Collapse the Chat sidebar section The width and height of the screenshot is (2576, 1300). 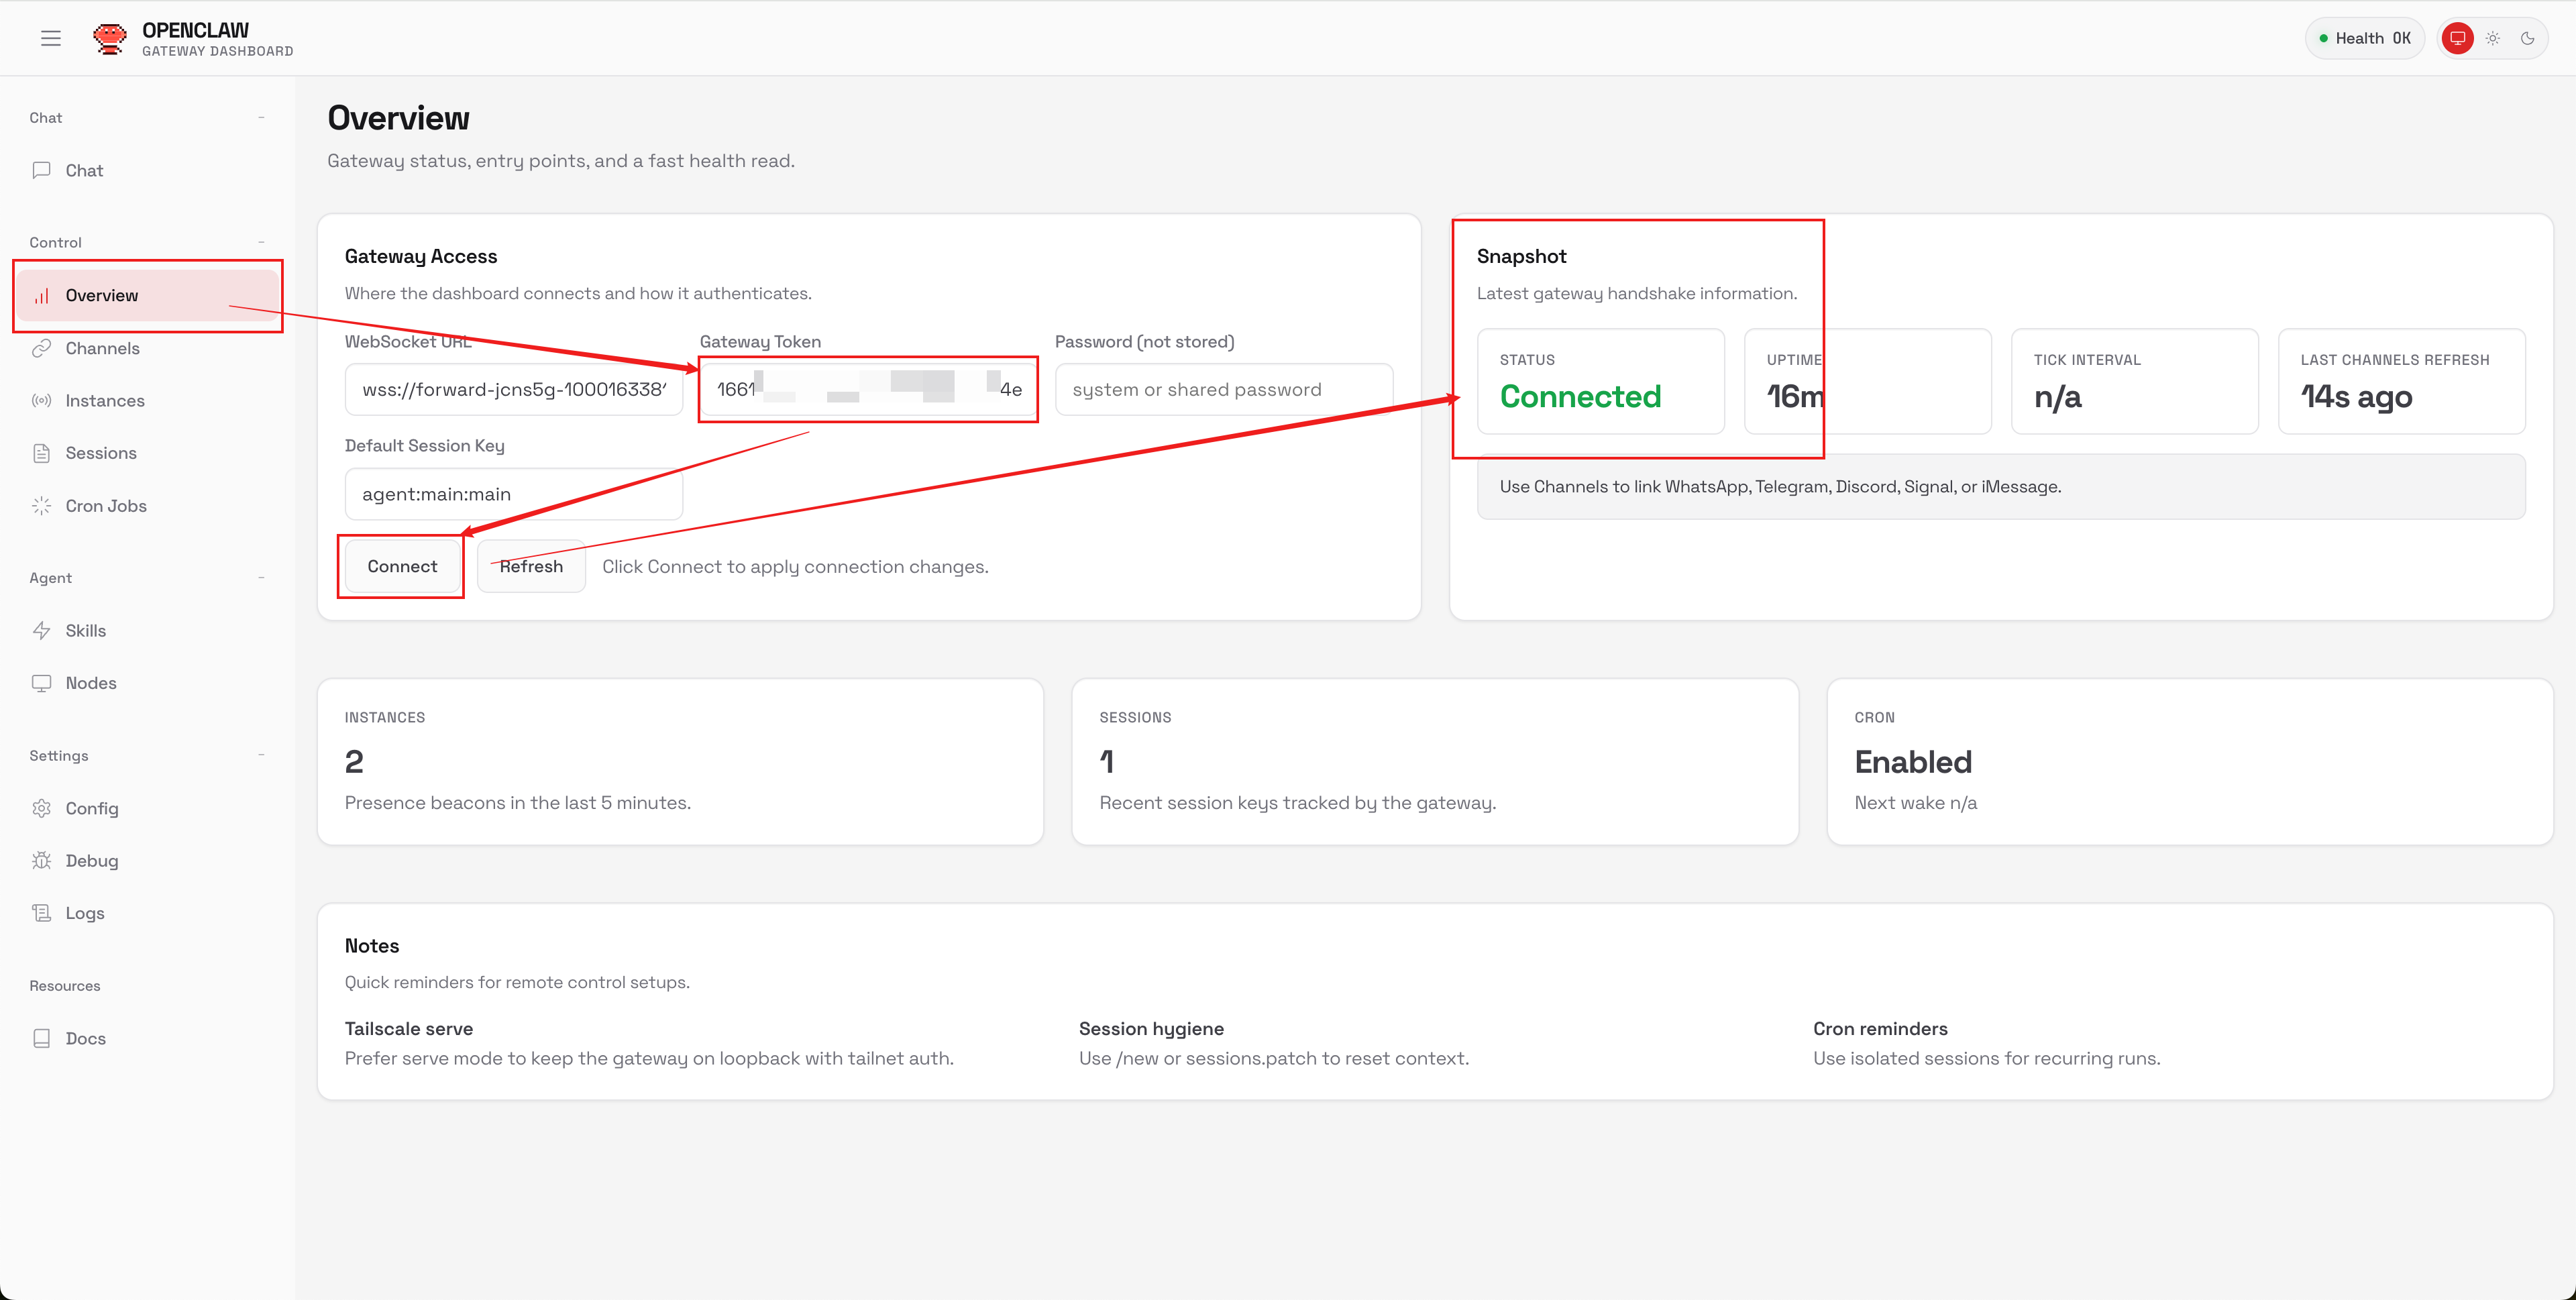tap(261, 118)
